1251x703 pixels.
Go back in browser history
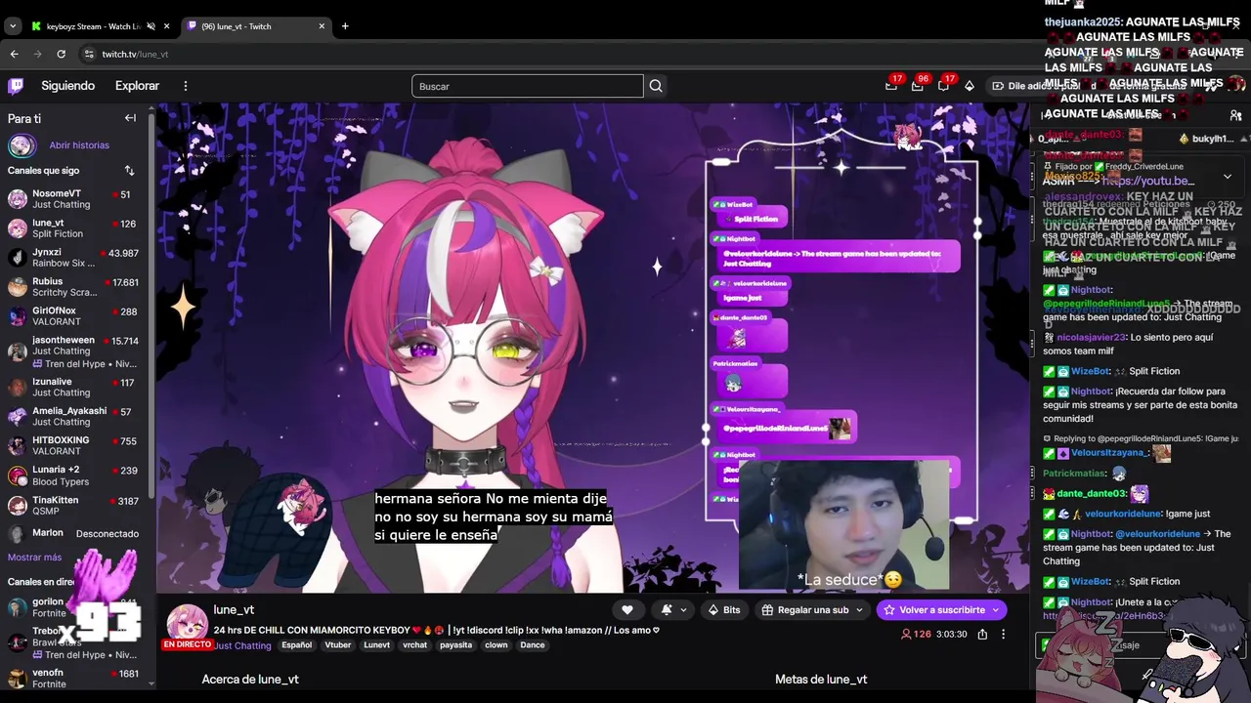click(x=14, y=54)
